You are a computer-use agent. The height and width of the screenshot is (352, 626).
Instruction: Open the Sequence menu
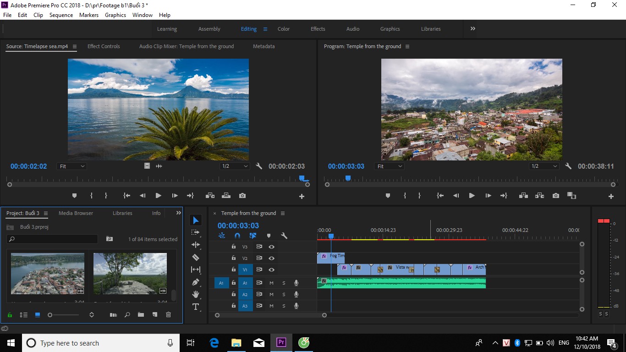pyautogui.click(x=61, y=15)
